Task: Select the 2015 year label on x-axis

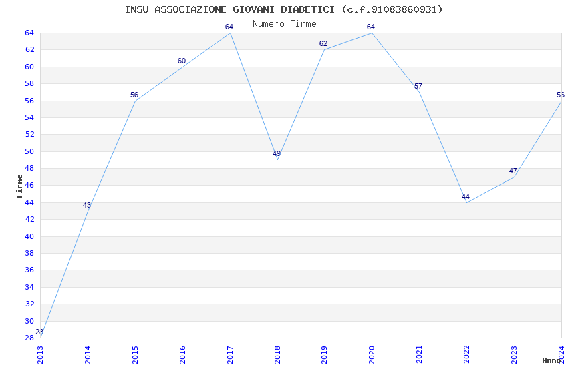Action: tap(135, 355)
